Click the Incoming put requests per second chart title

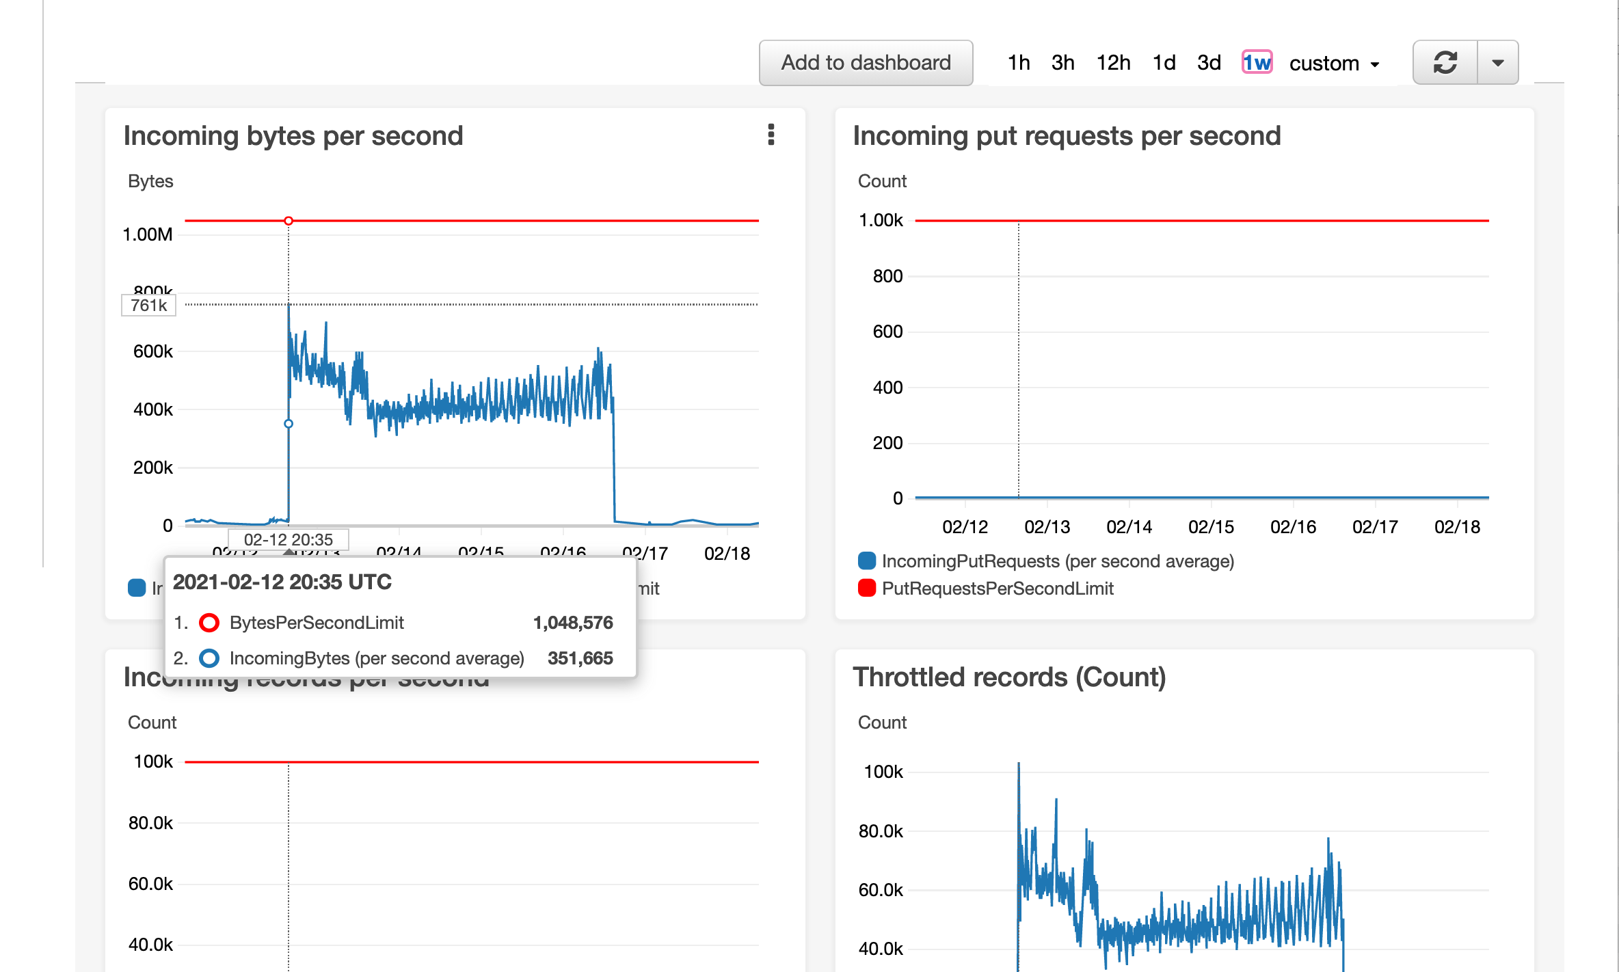coord(1067,135)
